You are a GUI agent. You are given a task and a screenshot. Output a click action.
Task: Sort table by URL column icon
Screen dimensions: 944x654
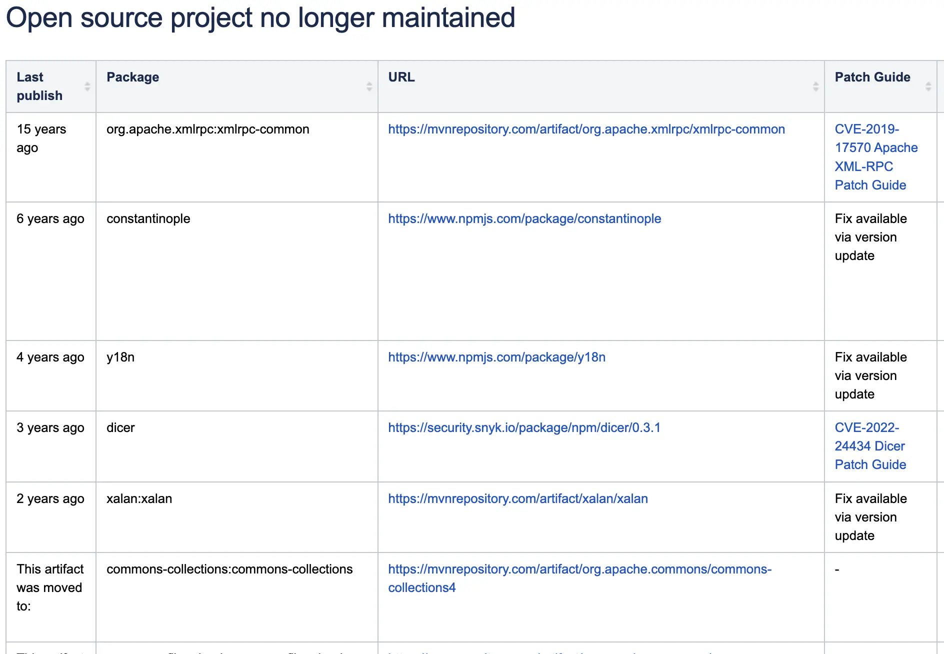click(x=815, y=86)
